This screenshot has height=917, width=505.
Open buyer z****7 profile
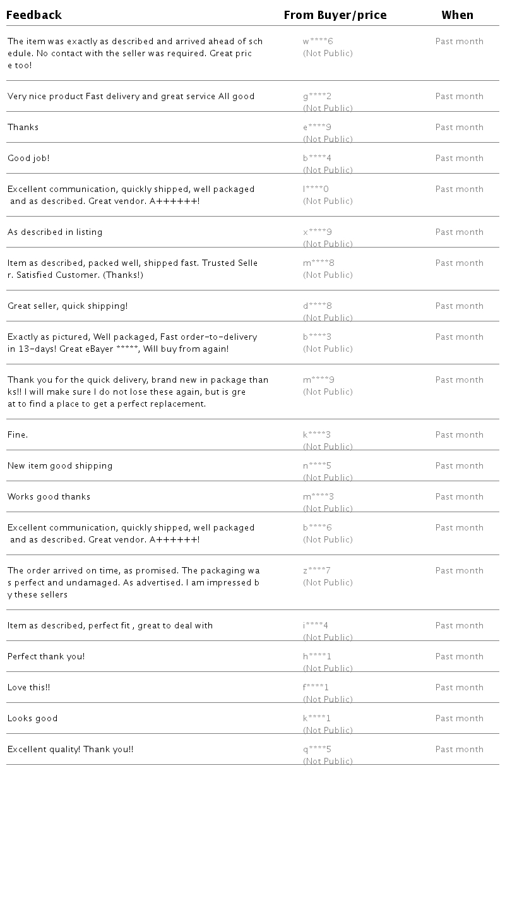coord(316,571)
